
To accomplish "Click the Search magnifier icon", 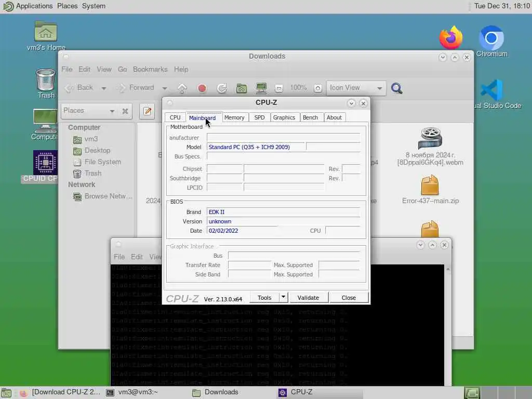I will 396,88.
